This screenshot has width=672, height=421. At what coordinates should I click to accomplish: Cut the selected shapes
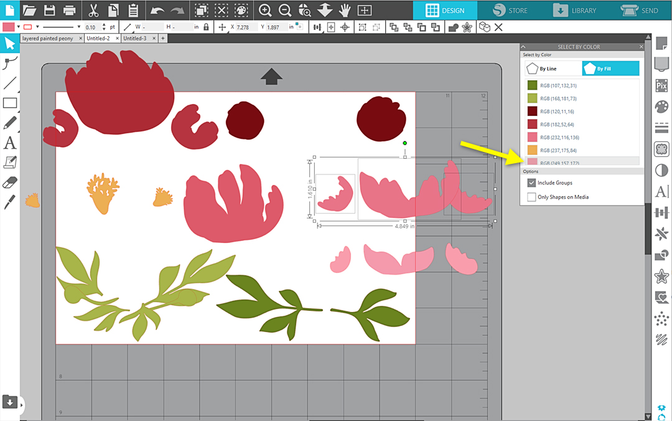pyautogui.click(x=93, y=10)
